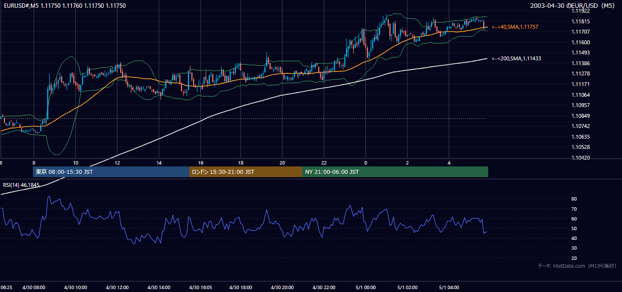Click RSI scale value 70
The image size is (622, 292).
click(574, 209)
